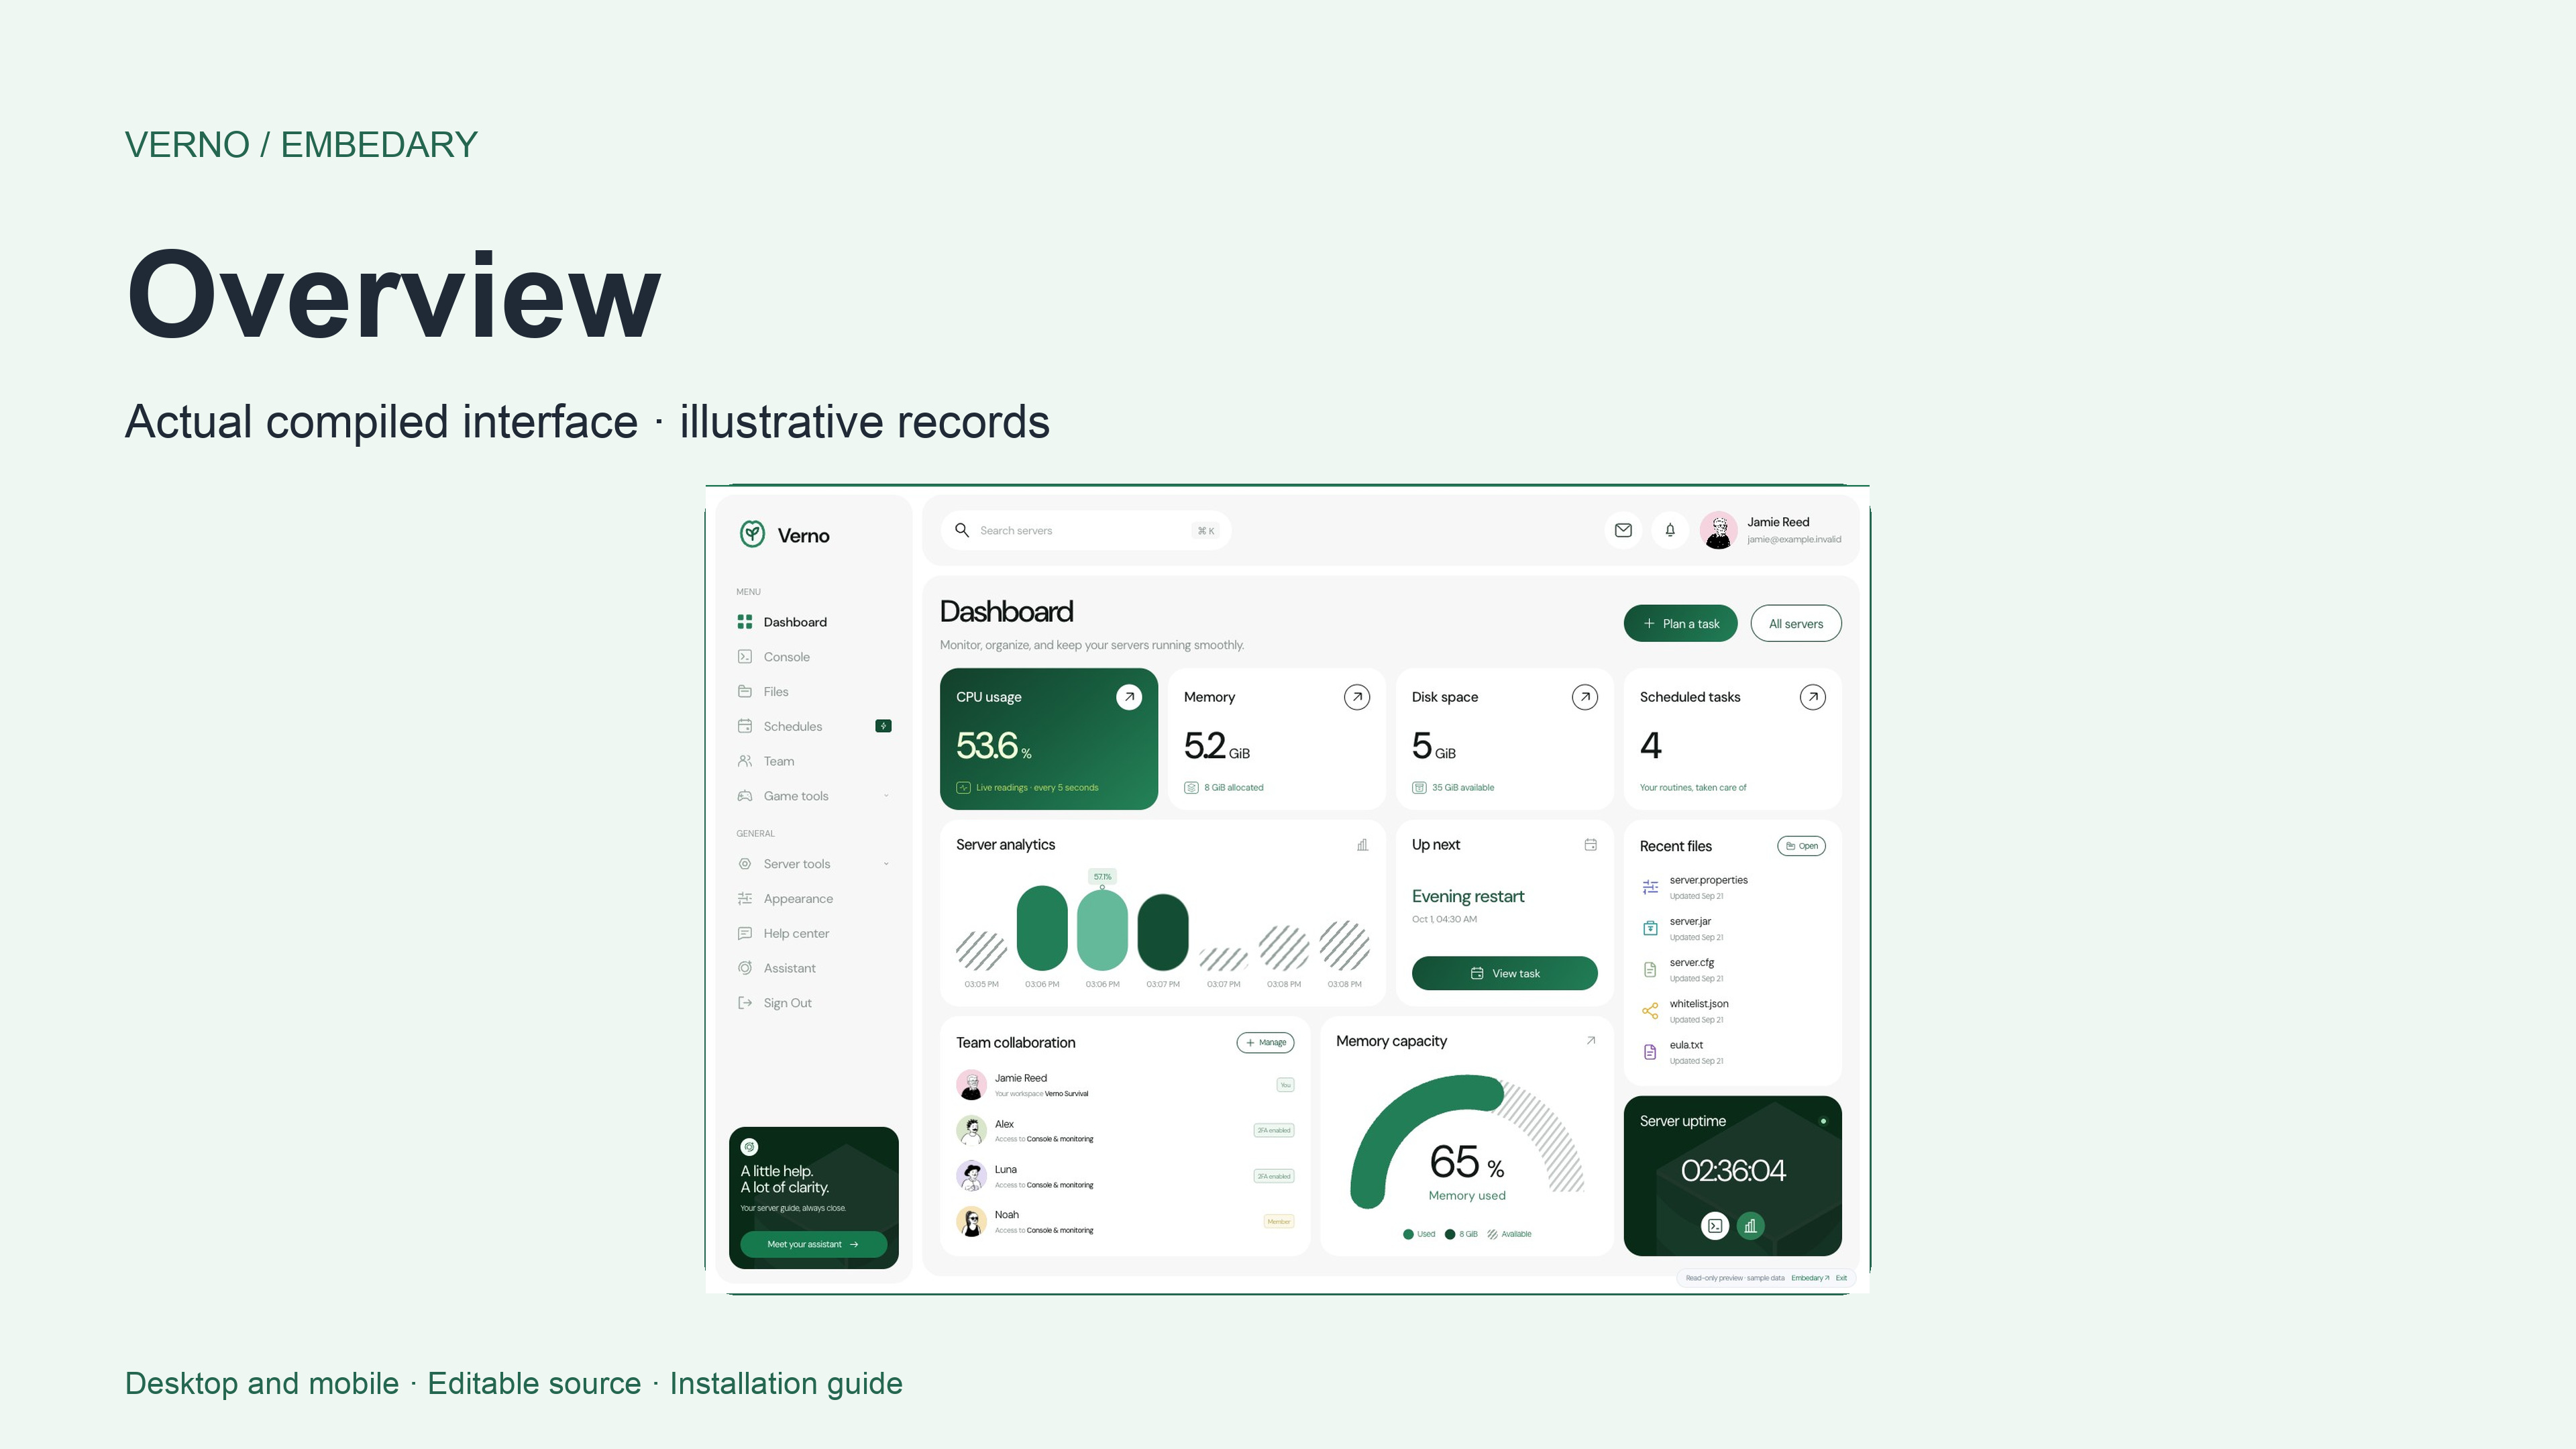This screenshot has width=2576, height=1449.
Task: Click Luna's avatar in Team collaboration
Action: 971,1176
